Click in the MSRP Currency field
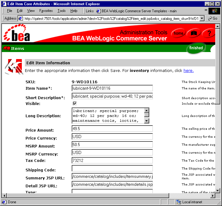This screenshot has height=206, width=222. pyautogui.click(x=112, y=152)
